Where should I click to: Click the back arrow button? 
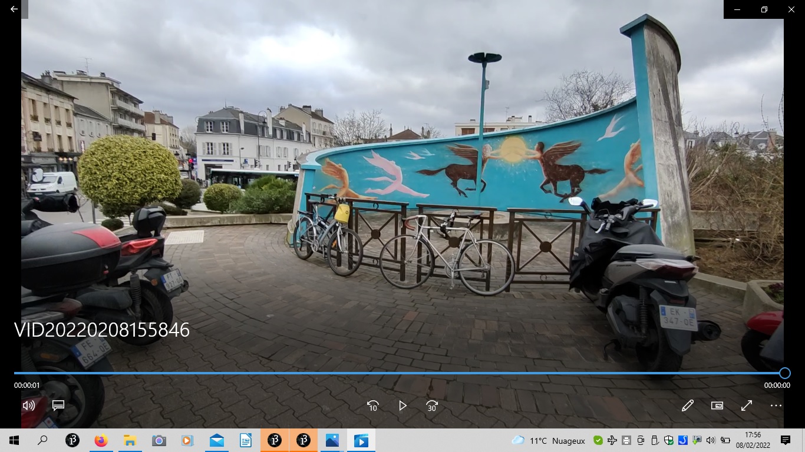(14, 9)
